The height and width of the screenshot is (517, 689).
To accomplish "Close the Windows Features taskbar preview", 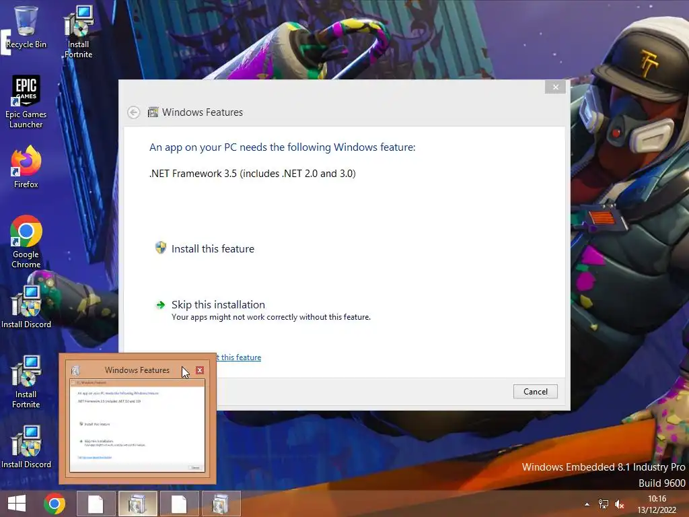I will (199, 370).
